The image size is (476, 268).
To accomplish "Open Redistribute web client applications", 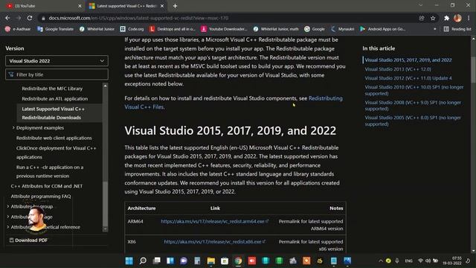I will tap(54, 138).
